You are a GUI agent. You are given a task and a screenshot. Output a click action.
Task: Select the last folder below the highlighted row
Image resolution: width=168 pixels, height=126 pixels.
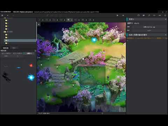[6, 43]
